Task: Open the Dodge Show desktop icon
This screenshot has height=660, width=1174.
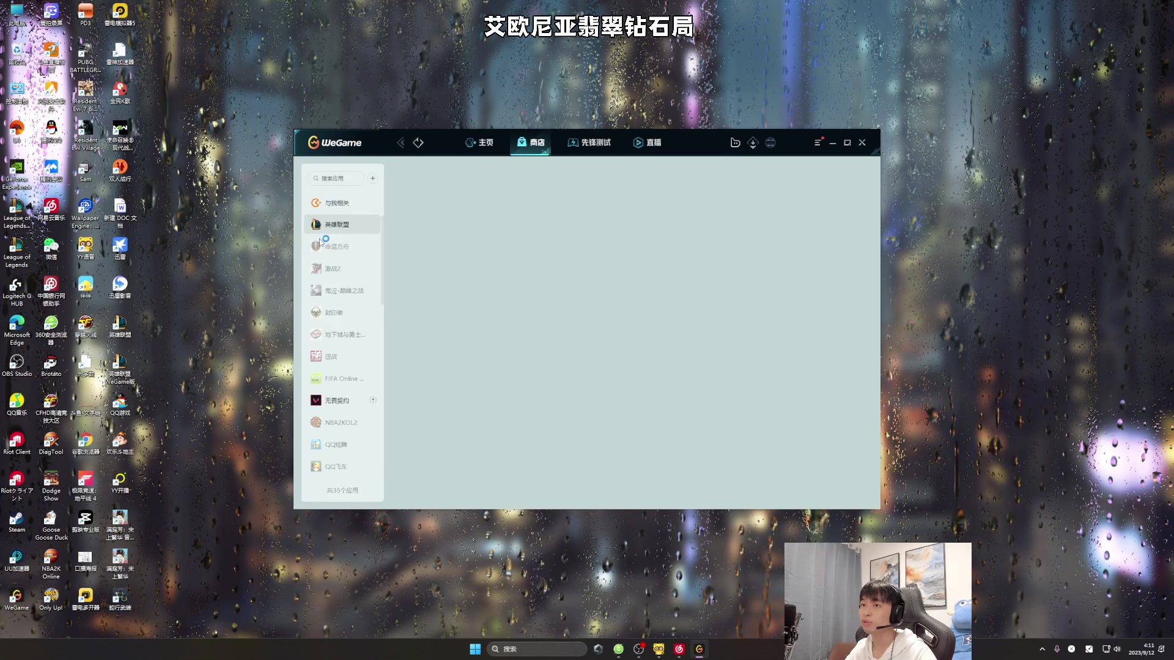Action: (51, 486)
